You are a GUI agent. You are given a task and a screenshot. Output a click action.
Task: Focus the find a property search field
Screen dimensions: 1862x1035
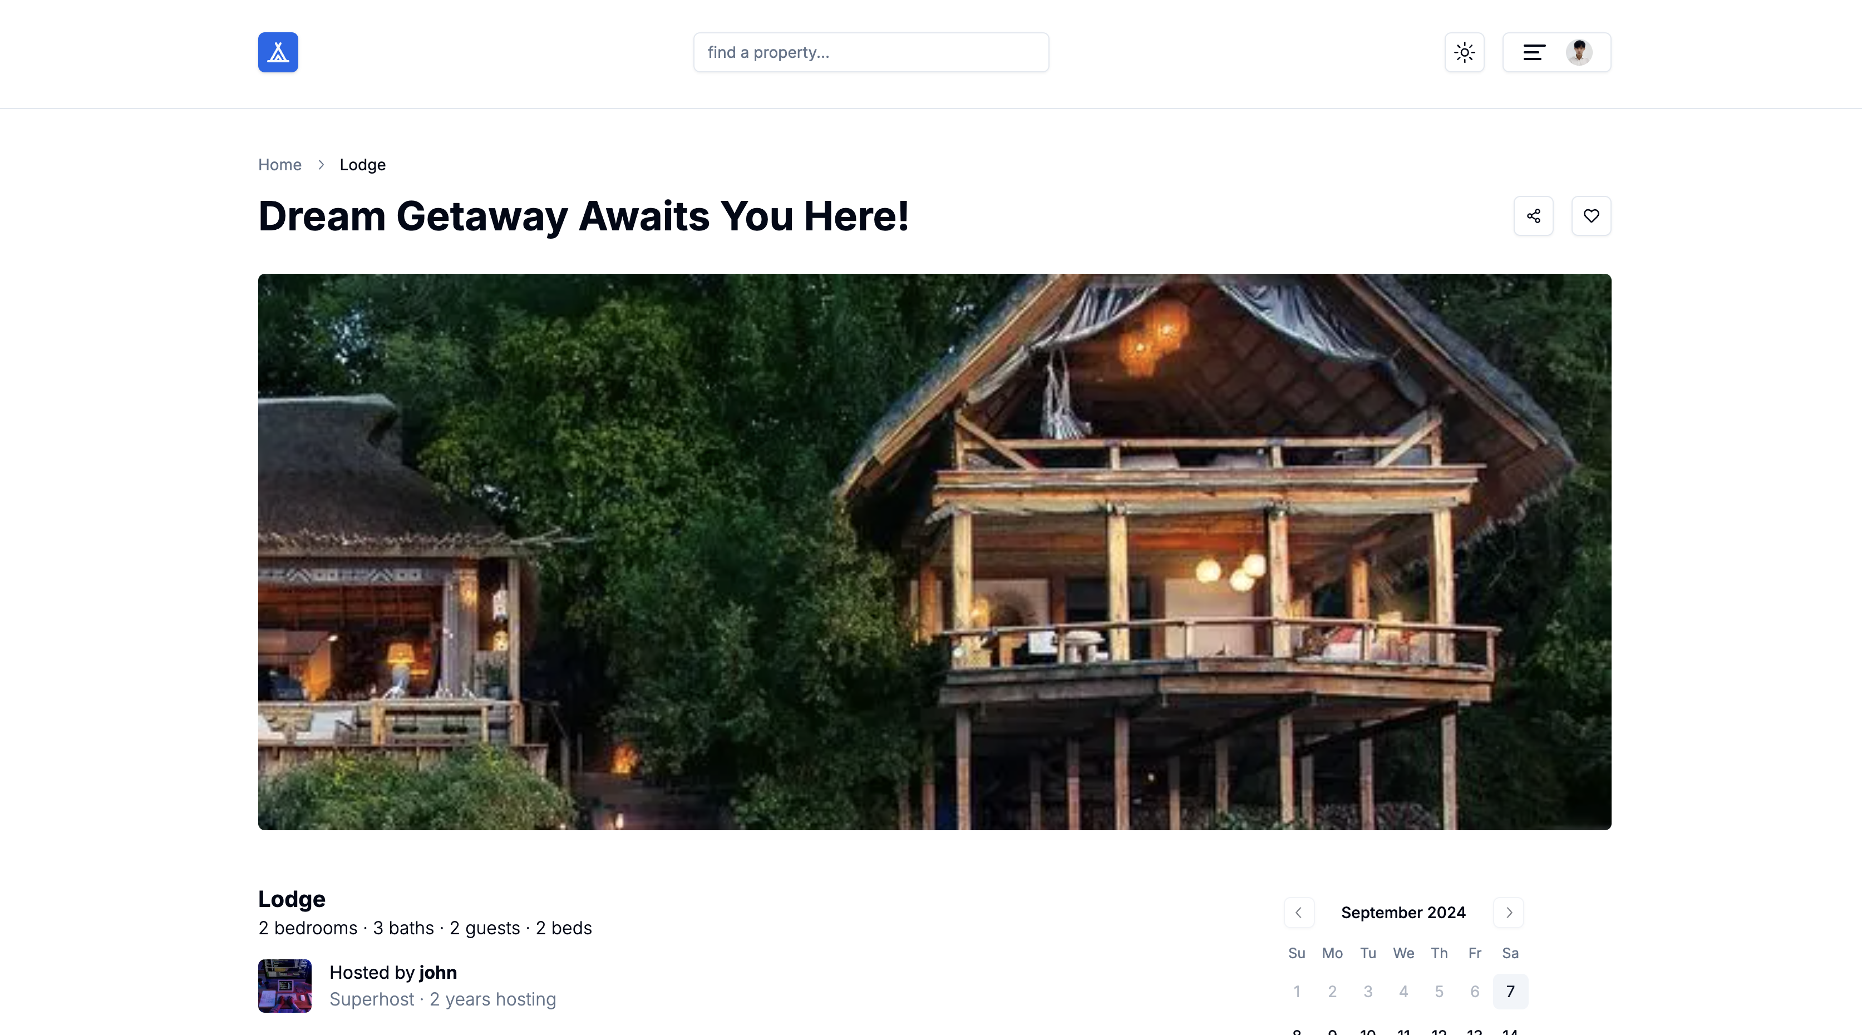click(871, 52)
